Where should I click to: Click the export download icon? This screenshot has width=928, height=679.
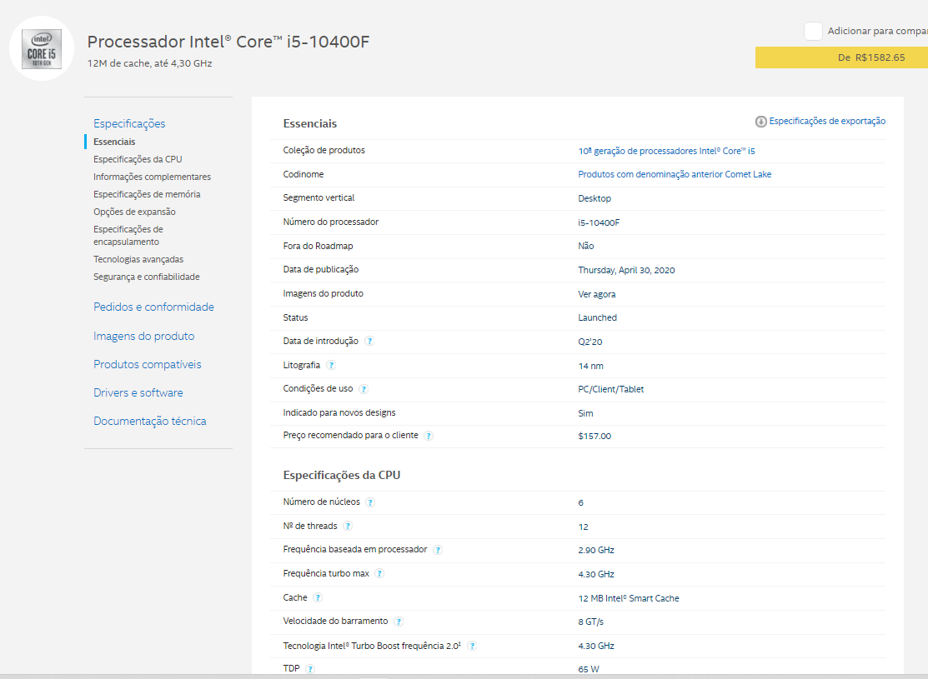[x=760, y=122]
